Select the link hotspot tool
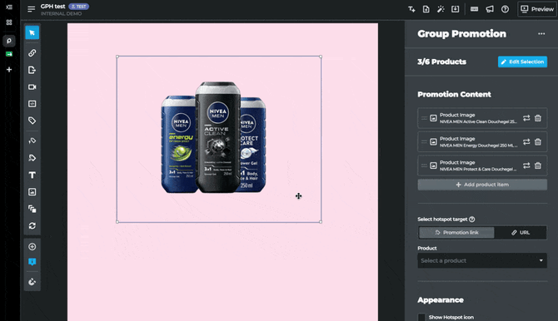 click(32, 53)
